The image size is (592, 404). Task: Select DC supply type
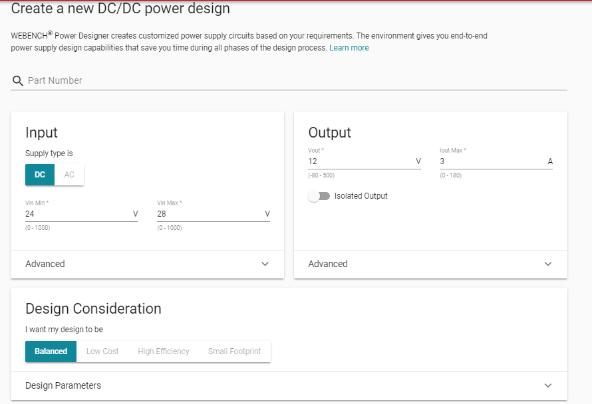[40, 175]
